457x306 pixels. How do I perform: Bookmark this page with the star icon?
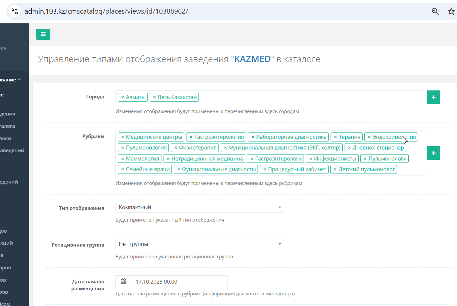(451, 11)
